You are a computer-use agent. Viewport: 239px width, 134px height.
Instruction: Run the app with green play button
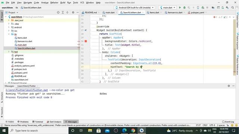[180, 7]
